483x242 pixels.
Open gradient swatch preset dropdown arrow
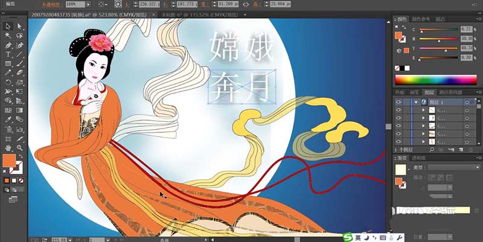point(409,170)
